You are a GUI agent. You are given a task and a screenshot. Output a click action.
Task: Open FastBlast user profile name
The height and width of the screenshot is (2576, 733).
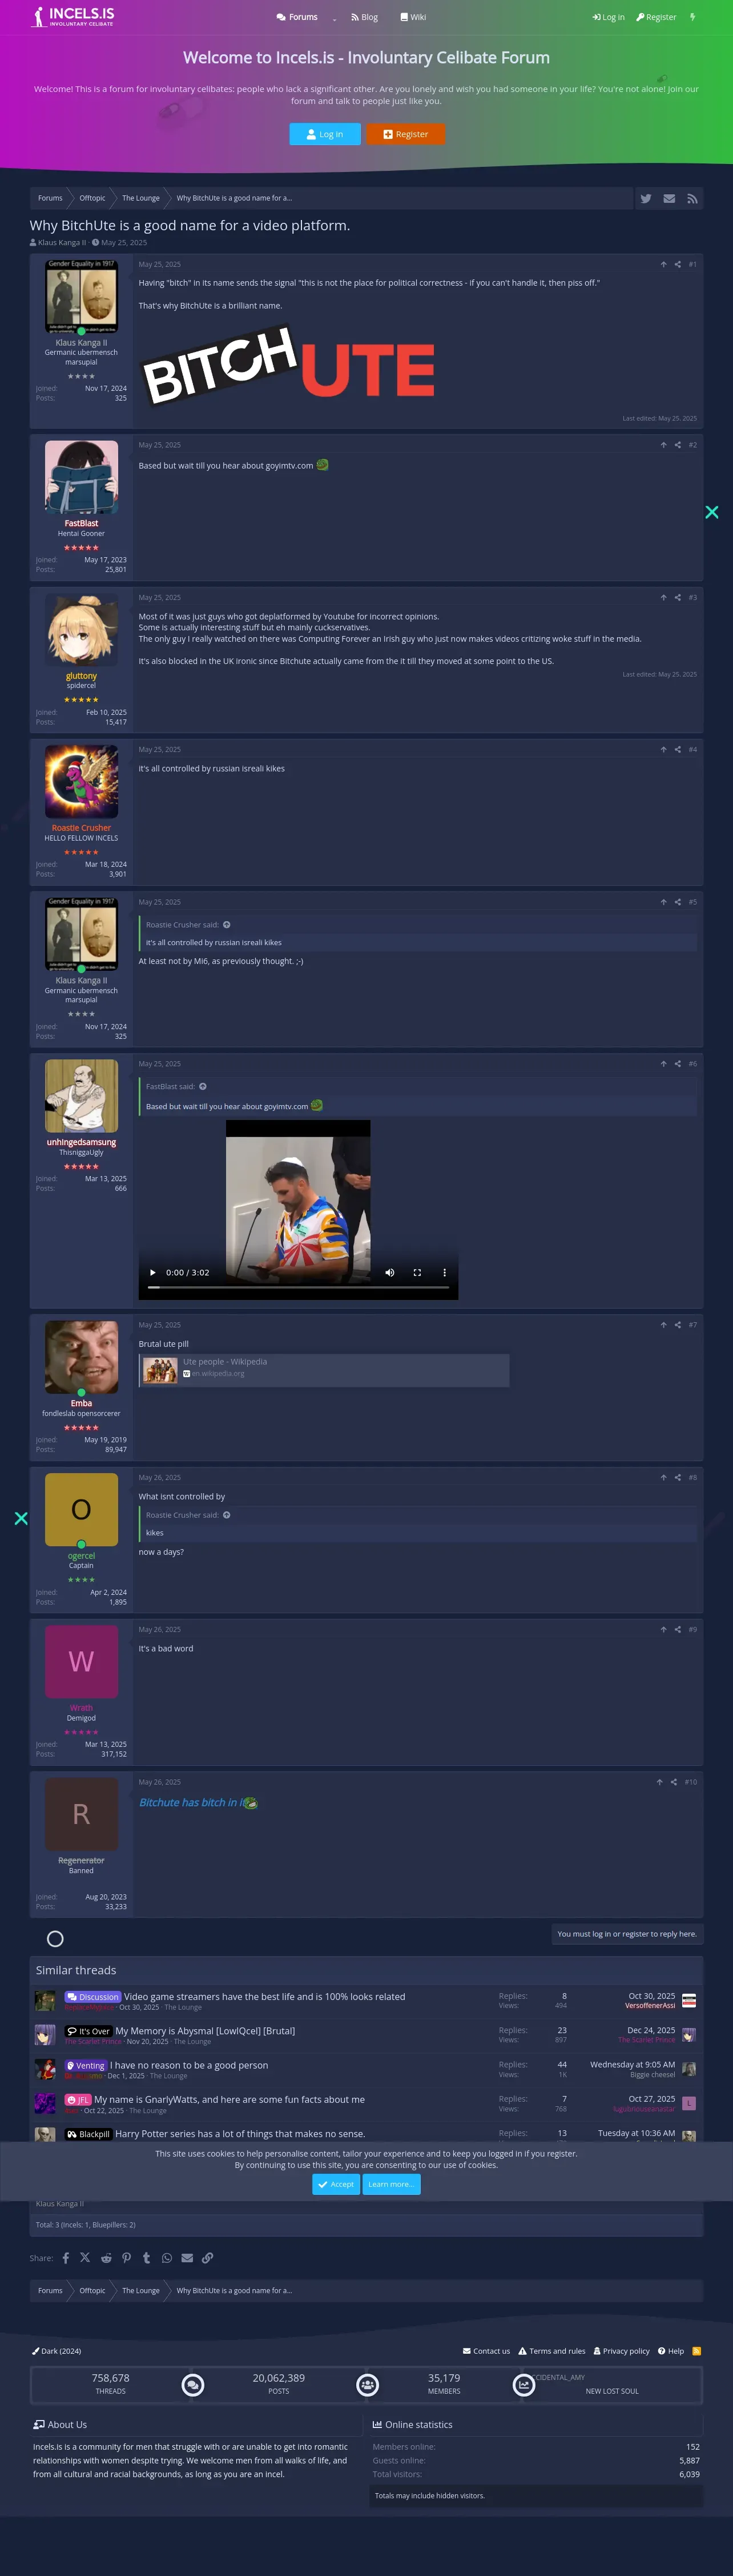click(x=81, y=523)
